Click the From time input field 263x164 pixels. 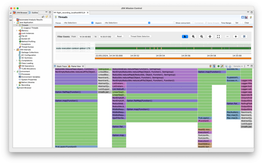(85, 36)
